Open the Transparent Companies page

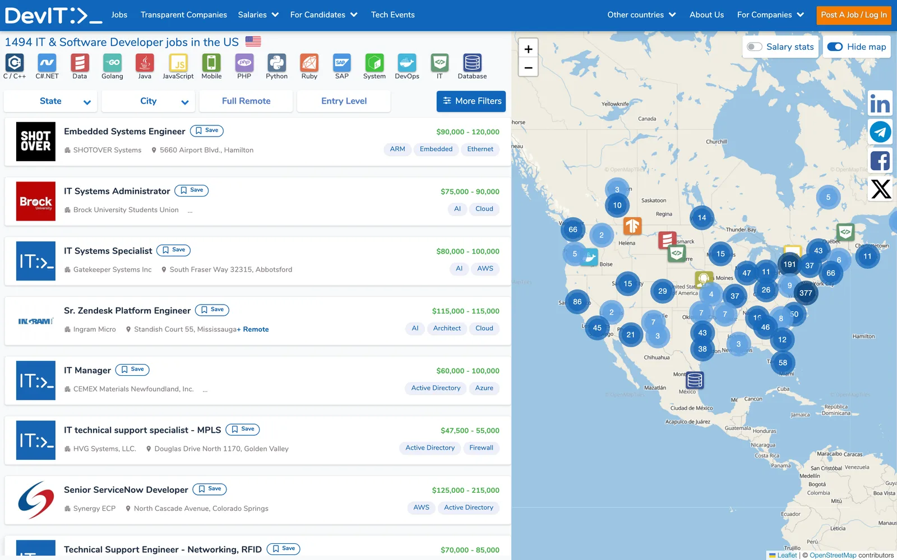[184, 15]
